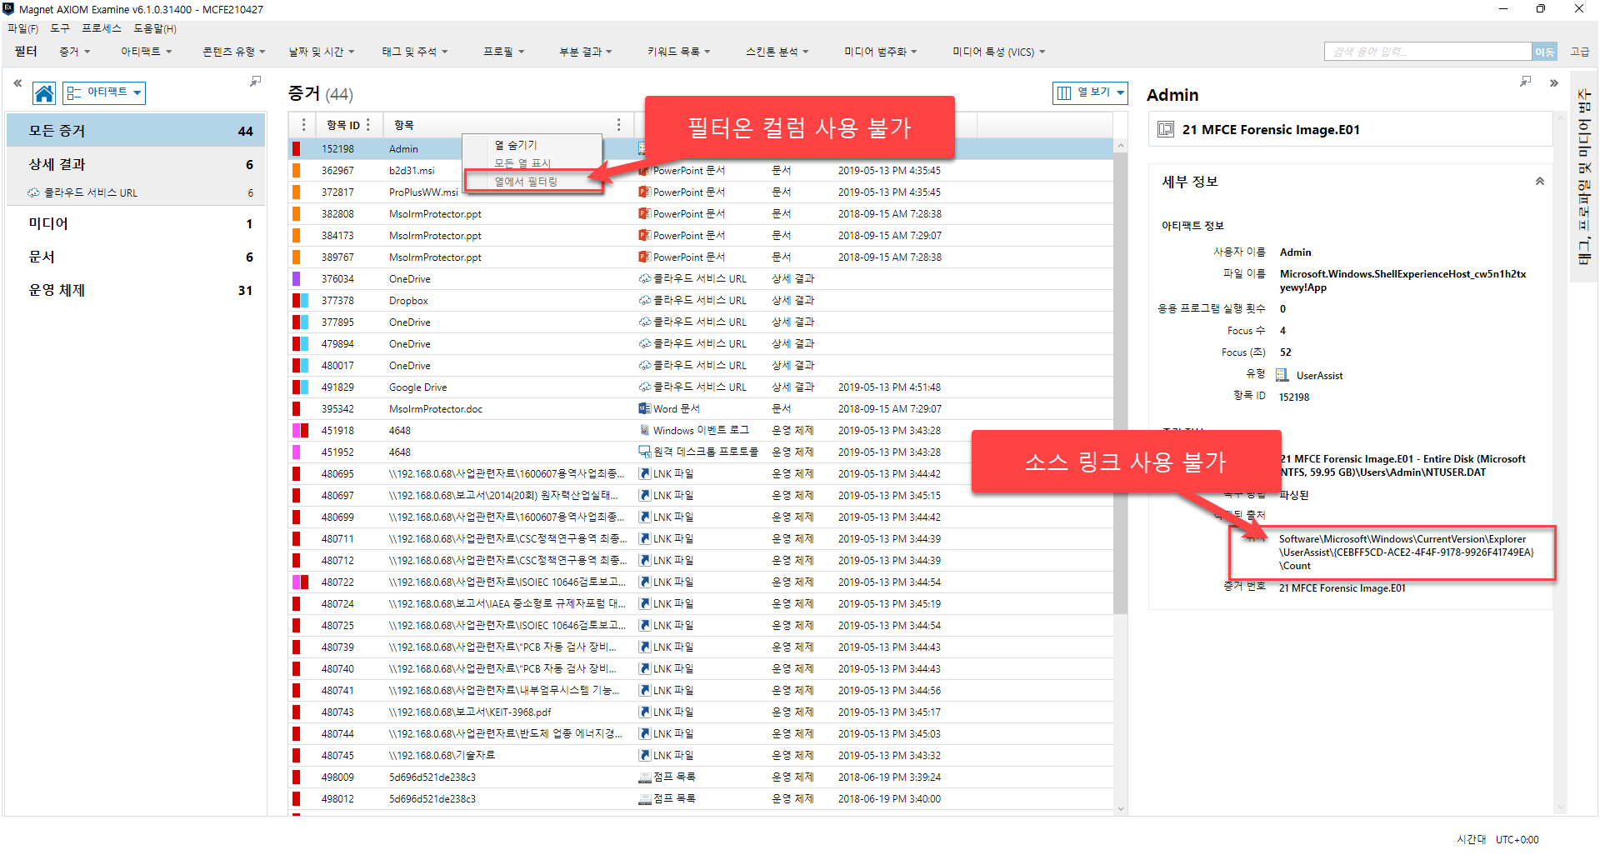Click the 고급 advanced search link

point(1579,52)
